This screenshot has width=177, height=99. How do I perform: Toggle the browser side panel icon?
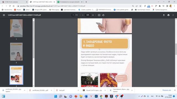[x=167, y=6]
